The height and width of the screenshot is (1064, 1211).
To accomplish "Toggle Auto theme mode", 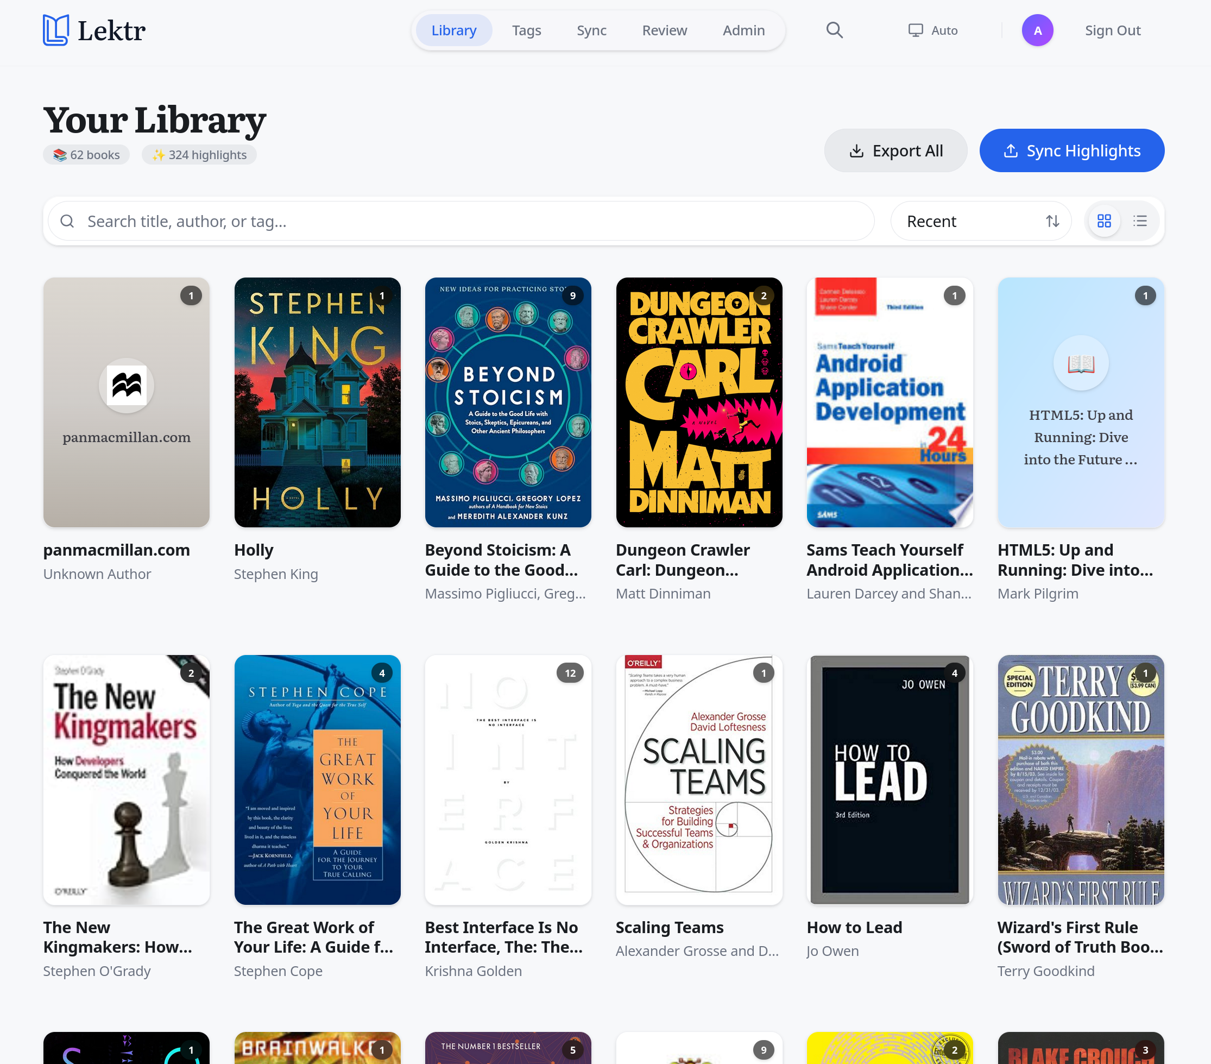I will [x=932, y=30].
